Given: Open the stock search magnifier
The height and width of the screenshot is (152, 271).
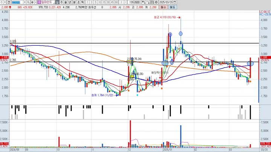Looking at the screenshot, I should click(28, 2).
